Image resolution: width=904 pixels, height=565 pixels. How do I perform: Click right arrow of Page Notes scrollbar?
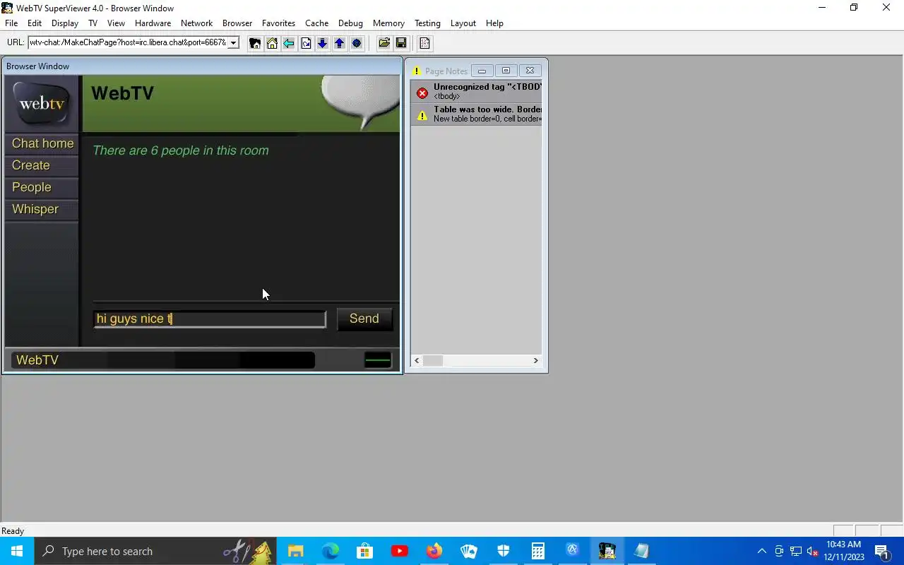(x=535, y=360)
